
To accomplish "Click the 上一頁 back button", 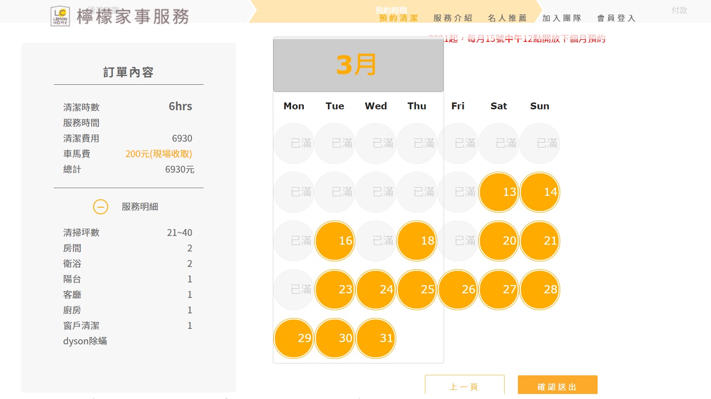I will 465,385.
